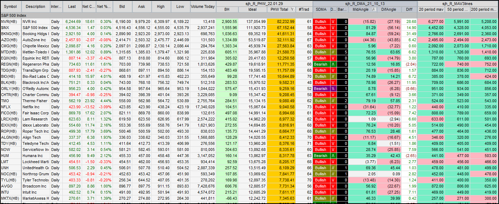Sort by the Description column header
Viewport: 499px width, 204px height.
35,6
